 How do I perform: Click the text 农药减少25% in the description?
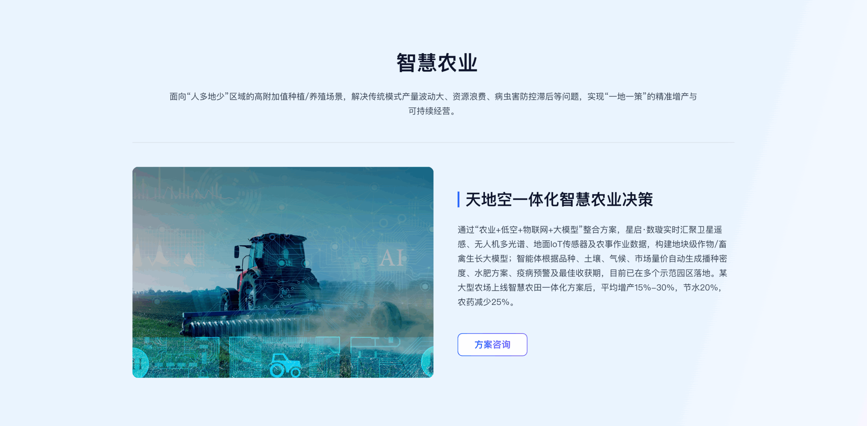point(484,302)
